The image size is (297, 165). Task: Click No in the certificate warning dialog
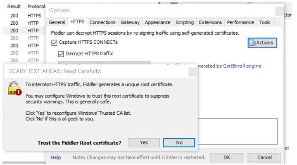pyautogui.click(x=179, y=143)
